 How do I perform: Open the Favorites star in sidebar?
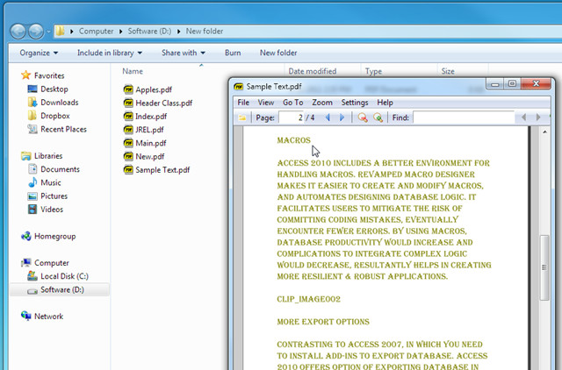pyautogui.click(x=25, y=75)
